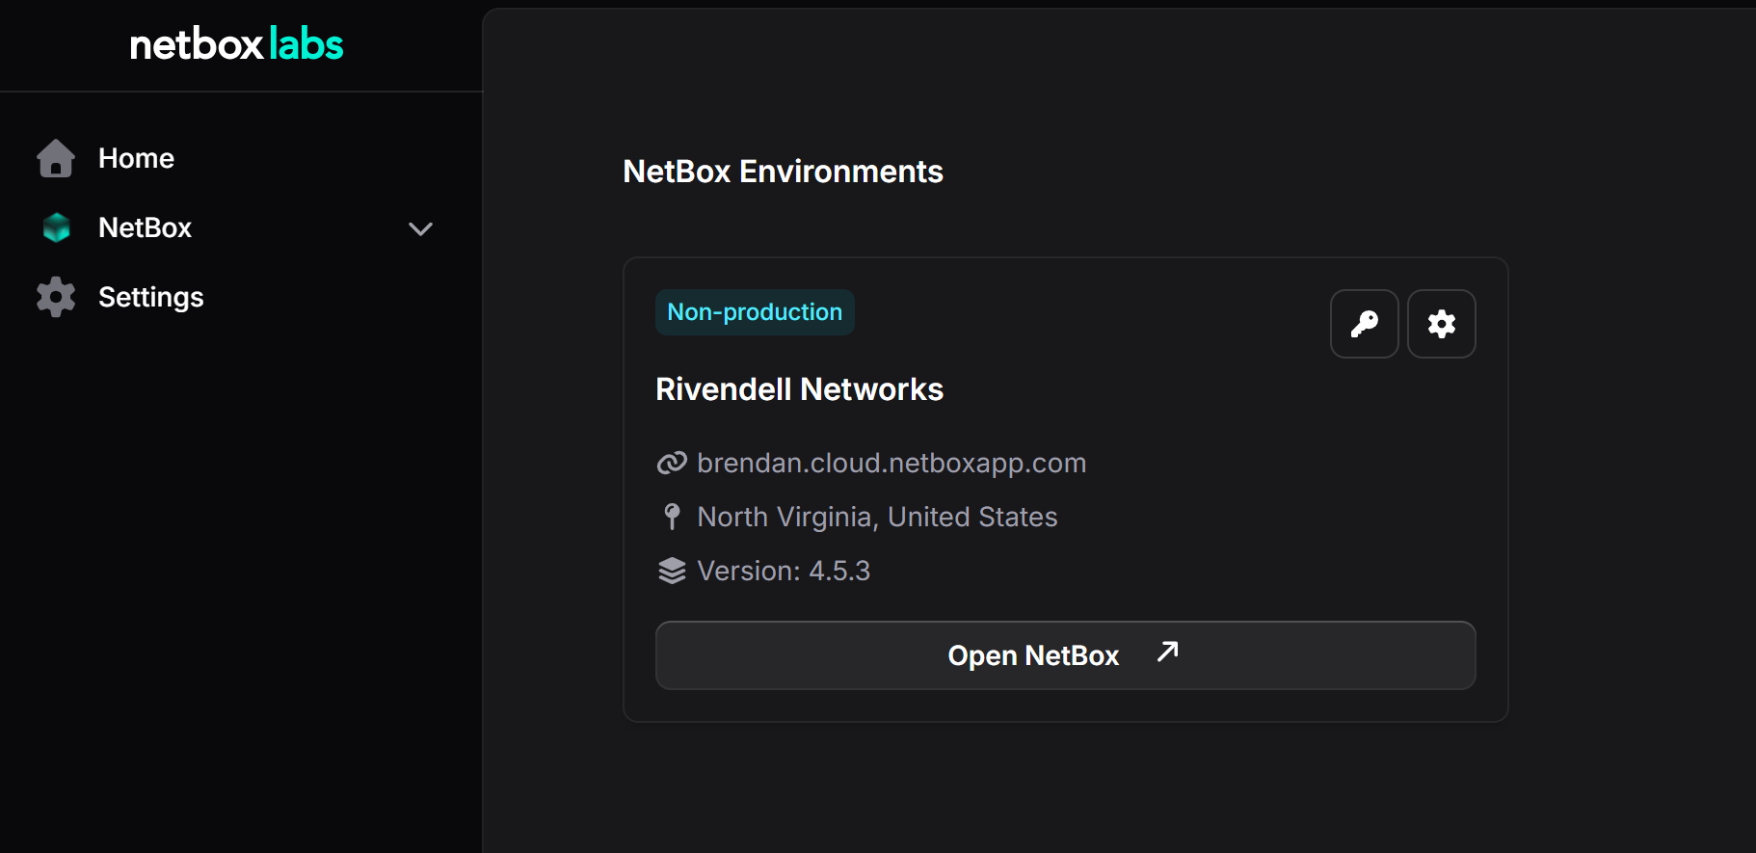The width and height of the screenshot is (1756, 853).
Task: Click the Home house icon
Action: [x=56, y=158]
